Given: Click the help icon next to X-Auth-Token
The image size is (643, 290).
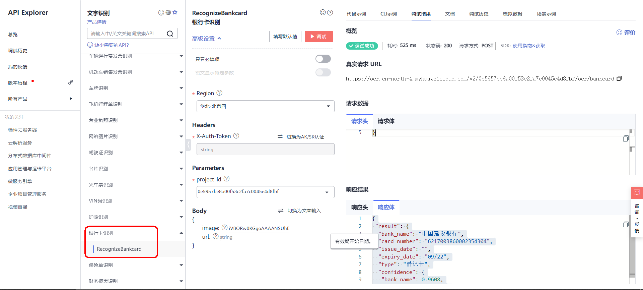Looking at the screenshot, I should (236, 136).
